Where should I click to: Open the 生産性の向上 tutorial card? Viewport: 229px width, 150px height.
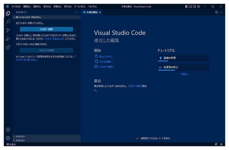183,67
